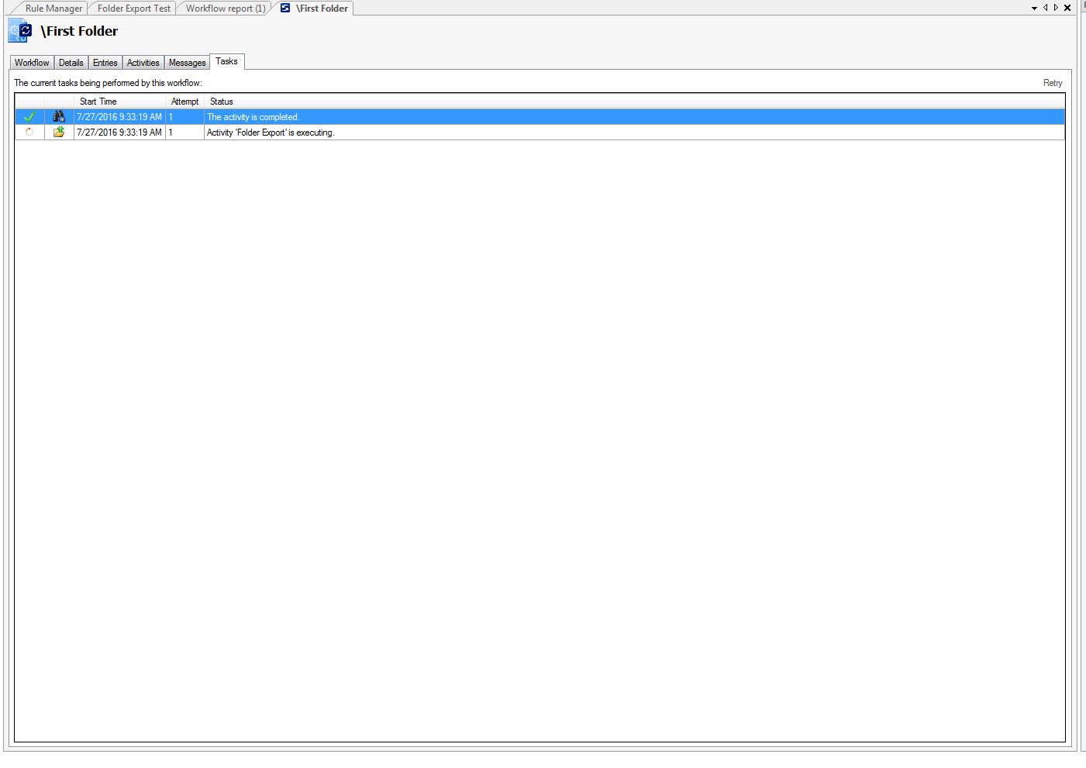Click the \First Folder heading title
The image size is (1086, 768).
[x=80, y=31]
